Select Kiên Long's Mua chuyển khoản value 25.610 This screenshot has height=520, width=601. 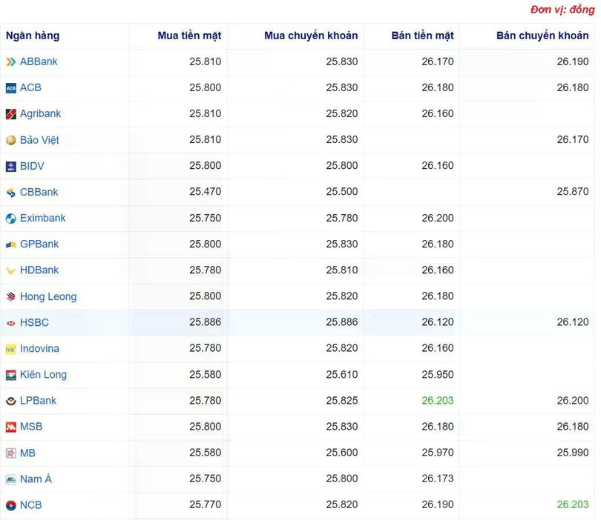[x=342, y=375]
